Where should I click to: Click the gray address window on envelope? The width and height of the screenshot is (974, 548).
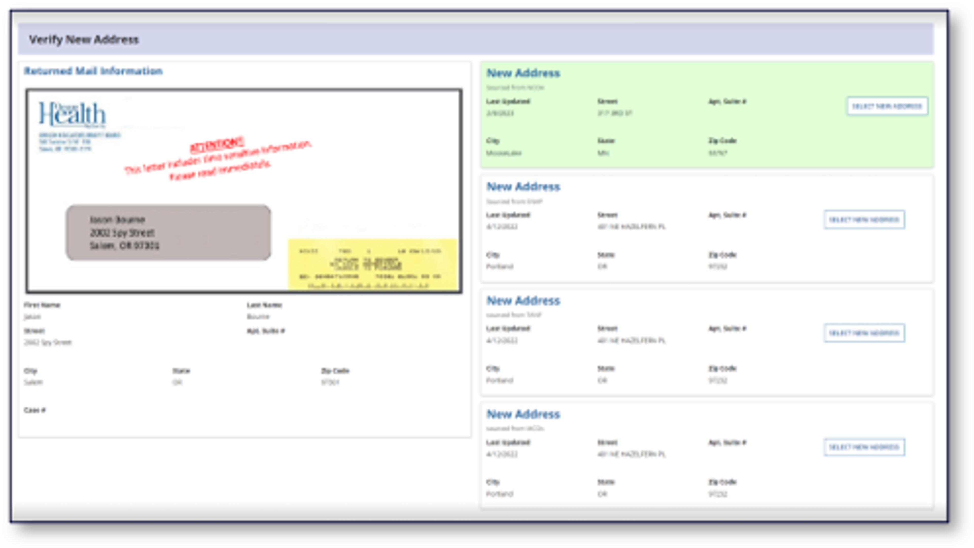[168, 232]
